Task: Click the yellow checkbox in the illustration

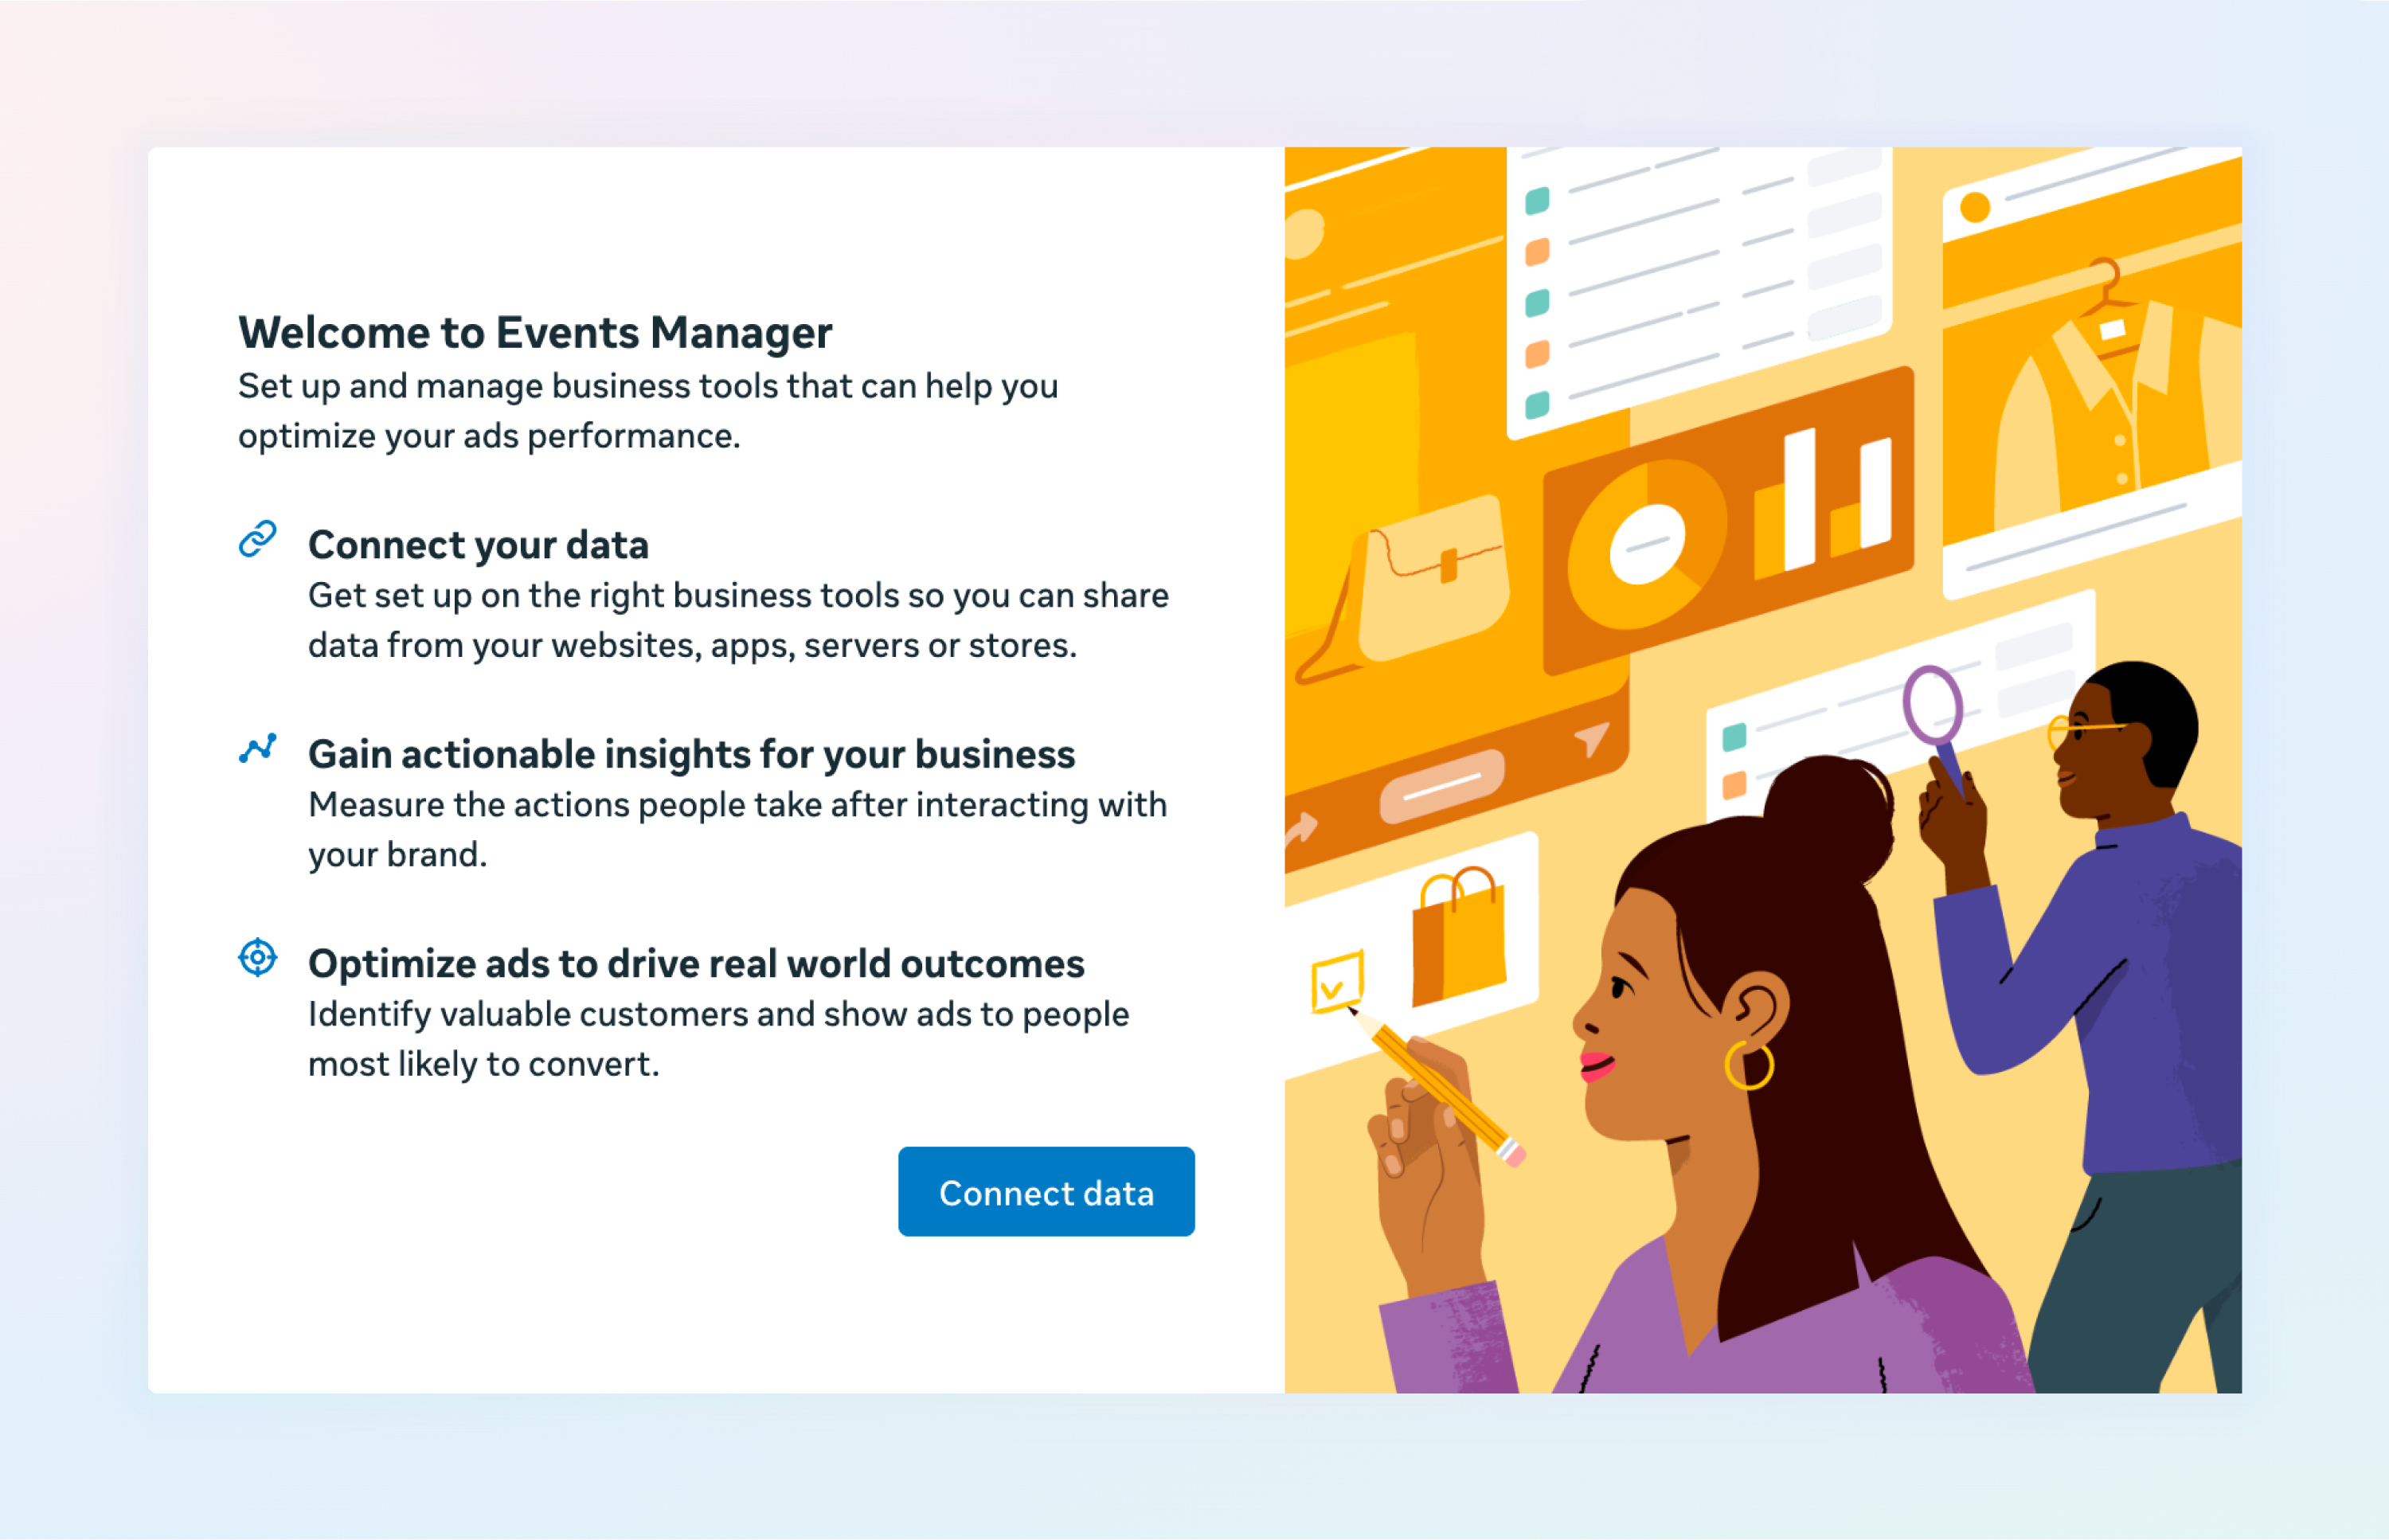Action: [x=1337, y=982]
